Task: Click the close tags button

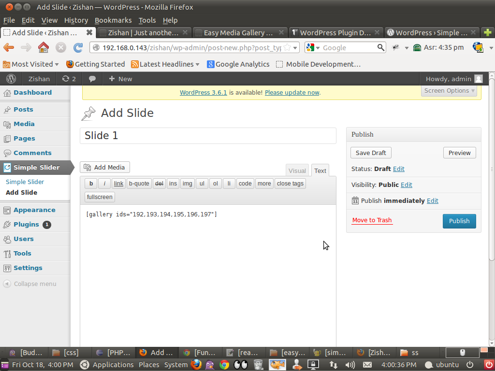Action: click(x=290, y=184)
